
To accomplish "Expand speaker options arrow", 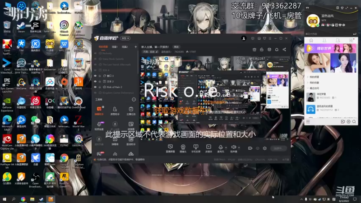I will (239, 148).
